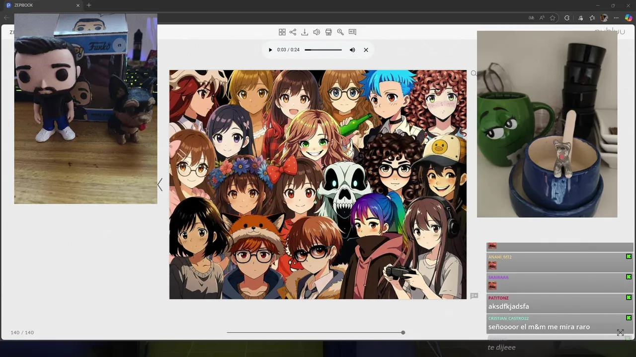The image size is (636, 357).
Task: Click the read aloud icon in address bar
Action: [542, 18]
